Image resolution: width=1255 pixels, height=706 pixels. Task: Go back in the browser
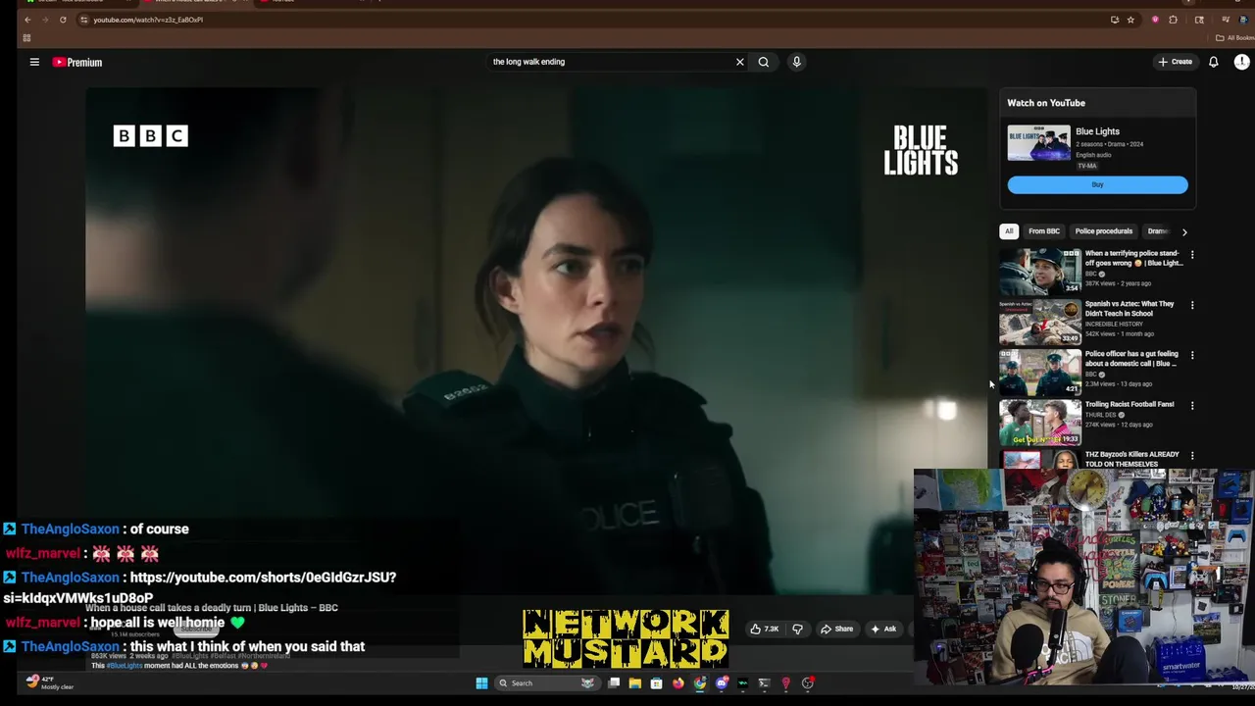(27, 20)
